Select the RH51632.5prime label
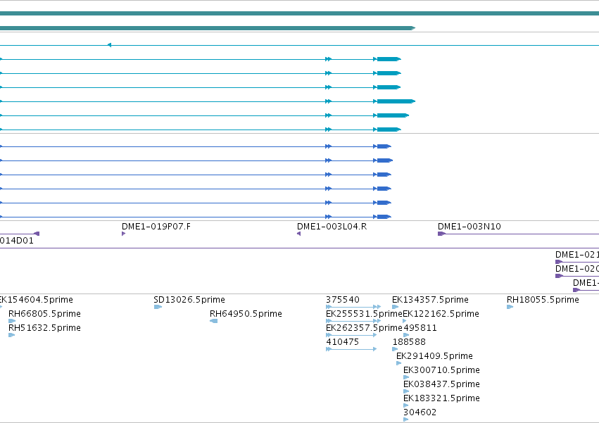The height and width of the screenshot is (423, 599). point(44,328)
